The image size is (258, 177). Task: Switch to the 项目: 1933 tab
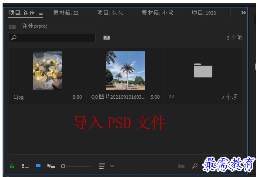(x=204, y=13)
